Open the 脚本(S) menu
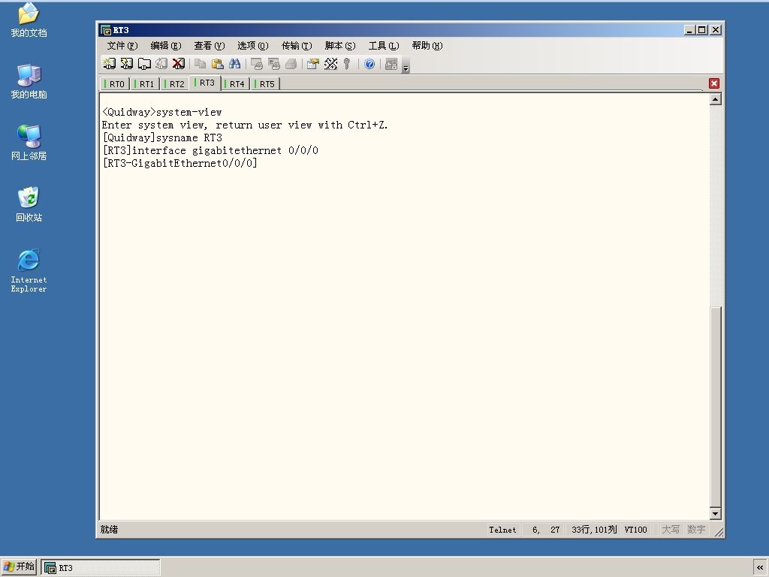The image size is (769, 577). (340, 46)
